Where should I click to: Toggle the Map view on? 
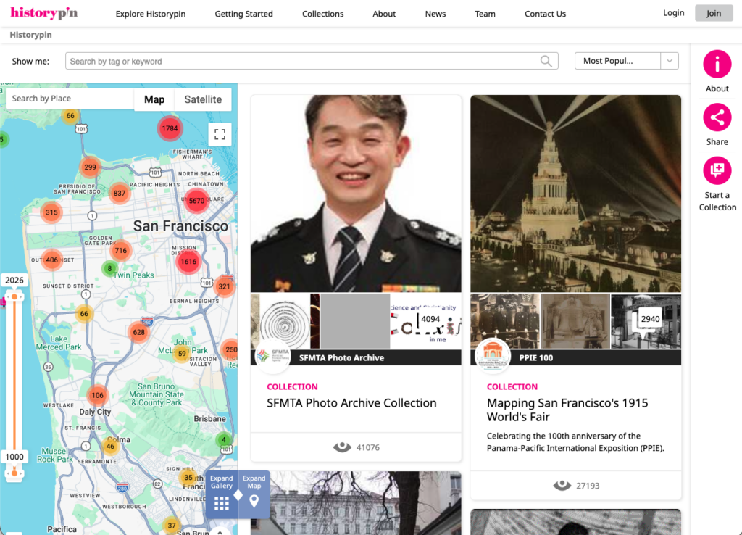[x=154, y=99]
